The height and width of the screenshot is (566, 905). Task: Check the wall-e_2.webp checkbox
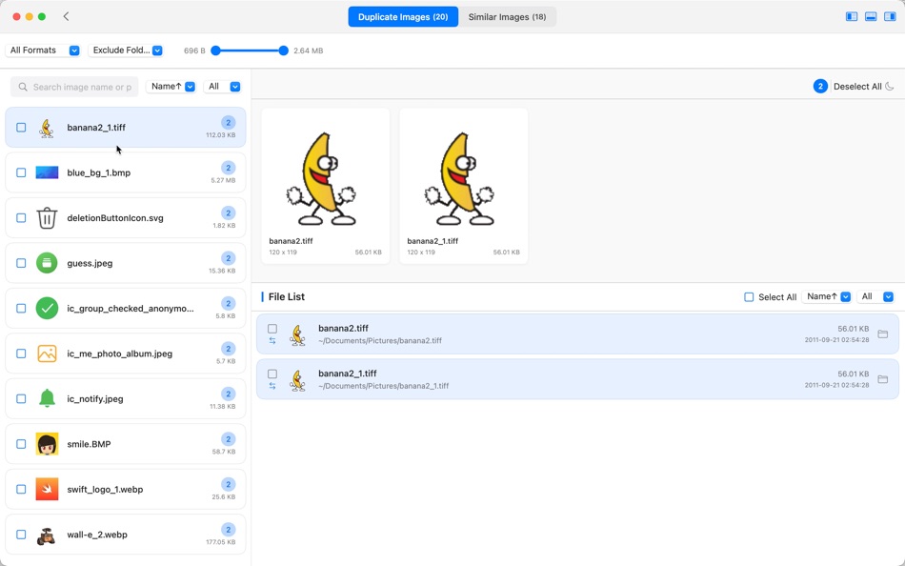21,535
